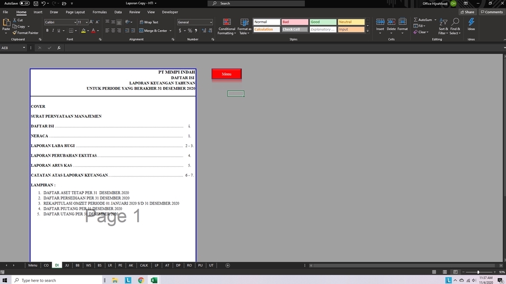Click the red Menu button
Image resolution: width=506 pixels, height=284 pixels.
226,74
